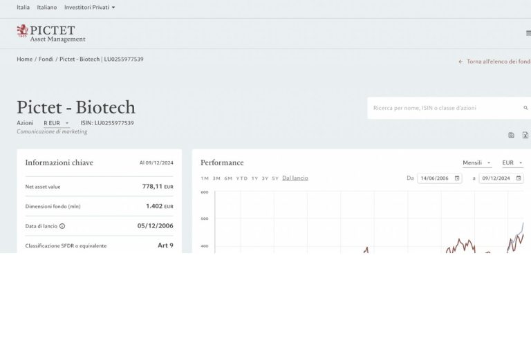Screen dimensions: 531x354
Task: Click the launch date 05/12/2006
Action: (155, 225)
